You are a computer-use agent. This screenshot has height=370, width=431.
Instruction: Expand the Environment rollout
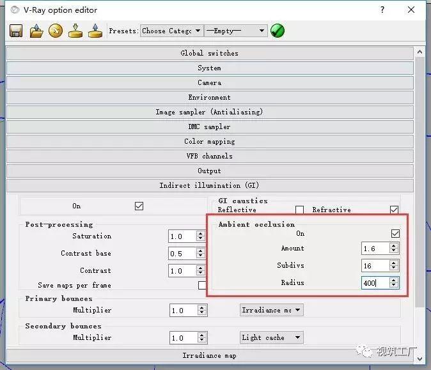point(210,98)
